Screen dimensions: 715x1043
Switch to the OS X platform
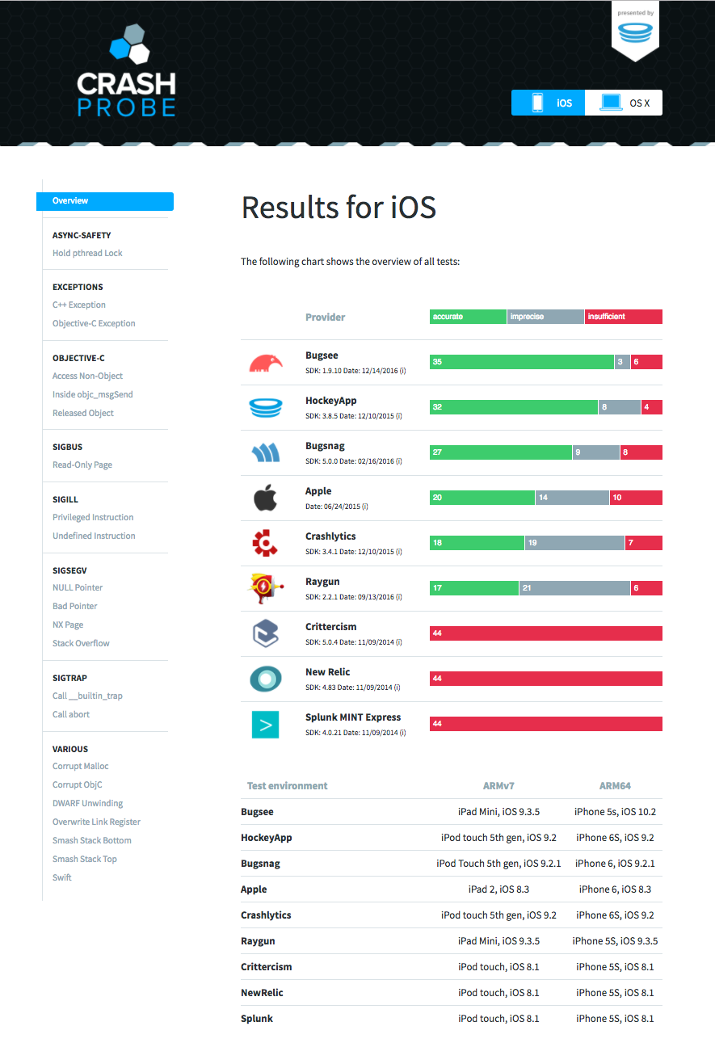coord(624,103)
